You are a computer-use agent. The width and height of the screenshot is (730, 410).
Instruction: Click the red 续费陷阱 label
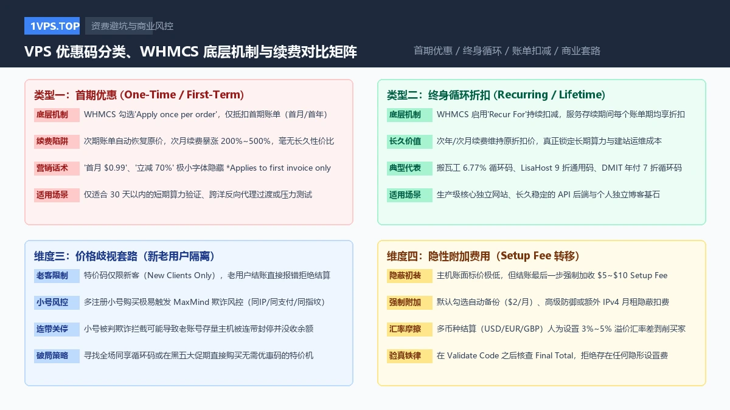57,142
